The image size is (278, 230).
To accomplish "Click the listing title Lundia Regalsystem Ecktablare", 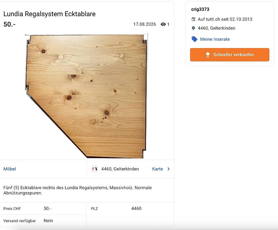I will pos(49,14).
